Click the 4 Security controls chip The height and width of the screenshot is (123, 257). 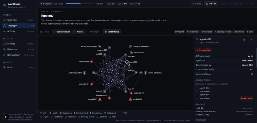click(x=223, y=32)
